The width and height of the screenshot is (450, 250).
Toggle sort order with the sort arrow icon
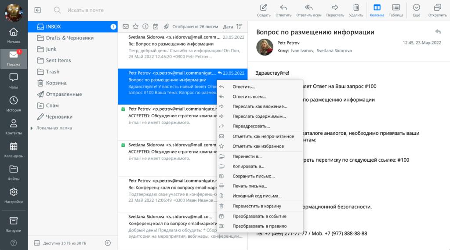239,26
